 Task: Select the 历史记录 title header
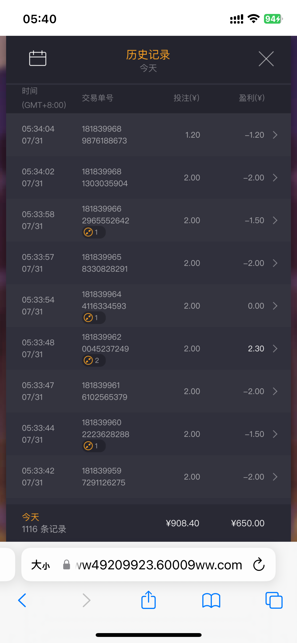pos(148,55)
